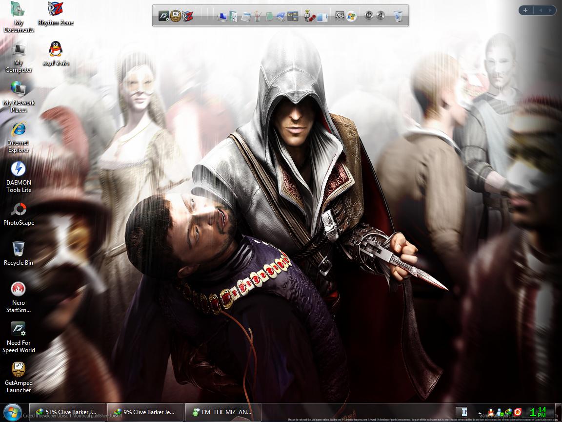Click the dynamite tool icon in dock
This screenshot has height=422, width=562.
pos(310,17)
